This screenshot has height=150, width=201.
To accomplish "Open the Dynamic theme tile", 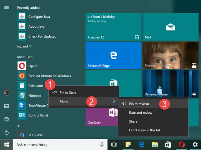I will click(x=171, y=84).
